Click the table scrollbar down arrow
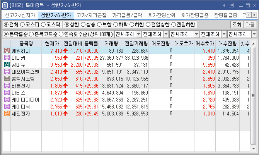 pos(254,148)
